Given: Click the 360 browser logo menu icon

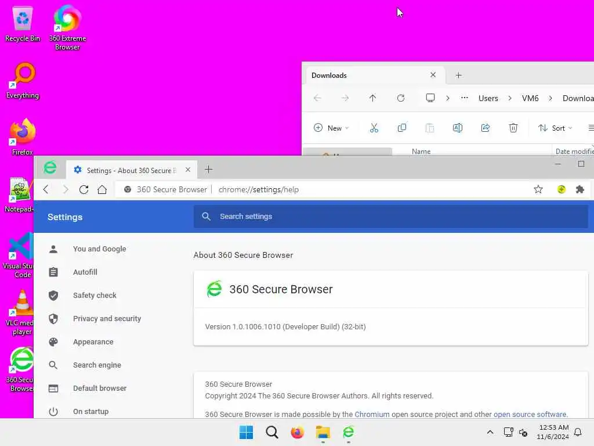Looking at the screenshot, I should coord(50,167).
